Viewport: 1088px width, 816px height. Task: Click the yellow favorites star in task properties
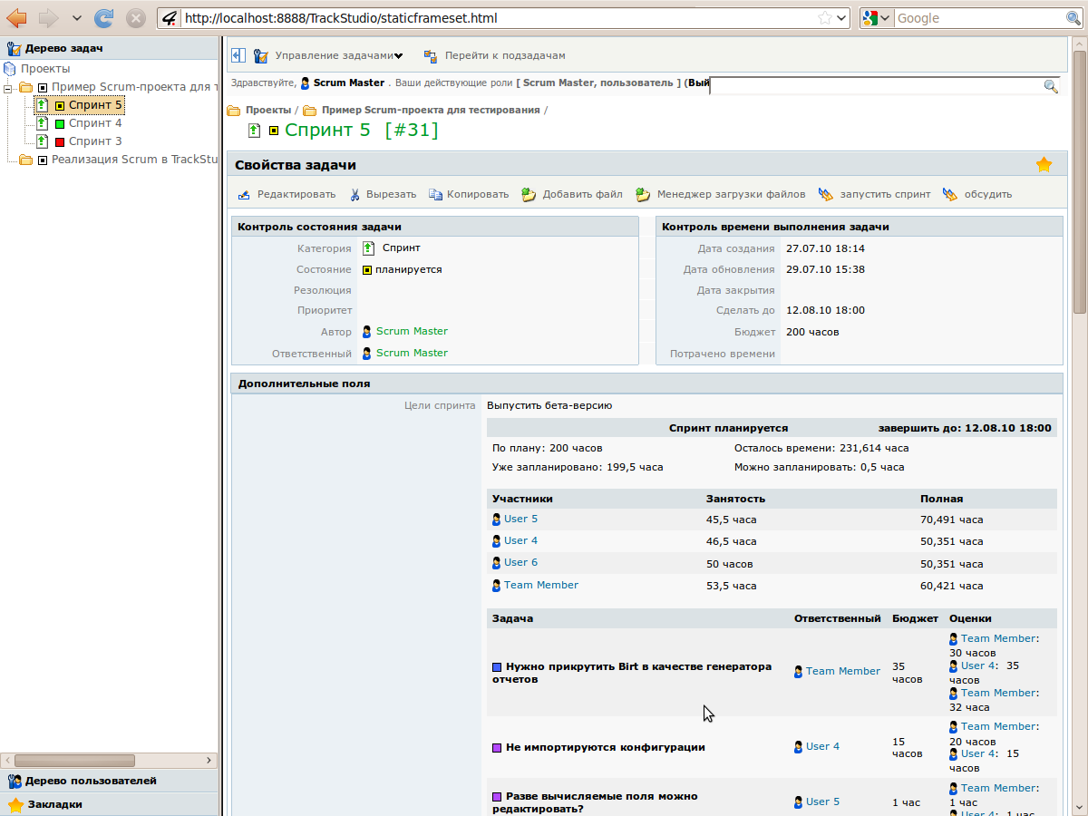tap(1044, 165)
